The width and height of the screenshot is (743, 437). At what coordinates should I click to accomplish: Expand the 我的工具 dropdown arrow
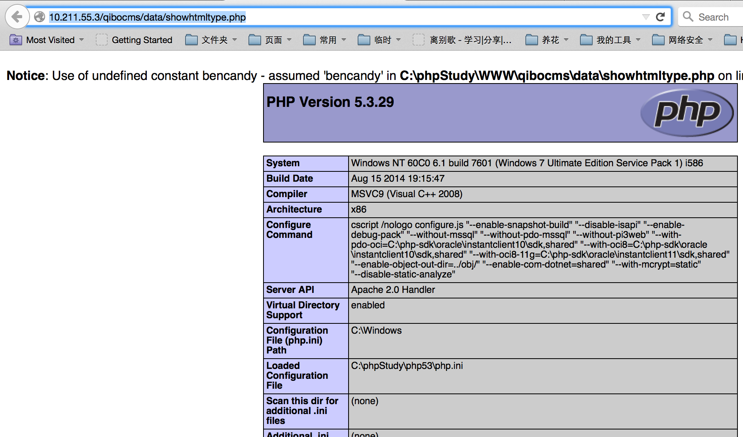click(638, 40)
